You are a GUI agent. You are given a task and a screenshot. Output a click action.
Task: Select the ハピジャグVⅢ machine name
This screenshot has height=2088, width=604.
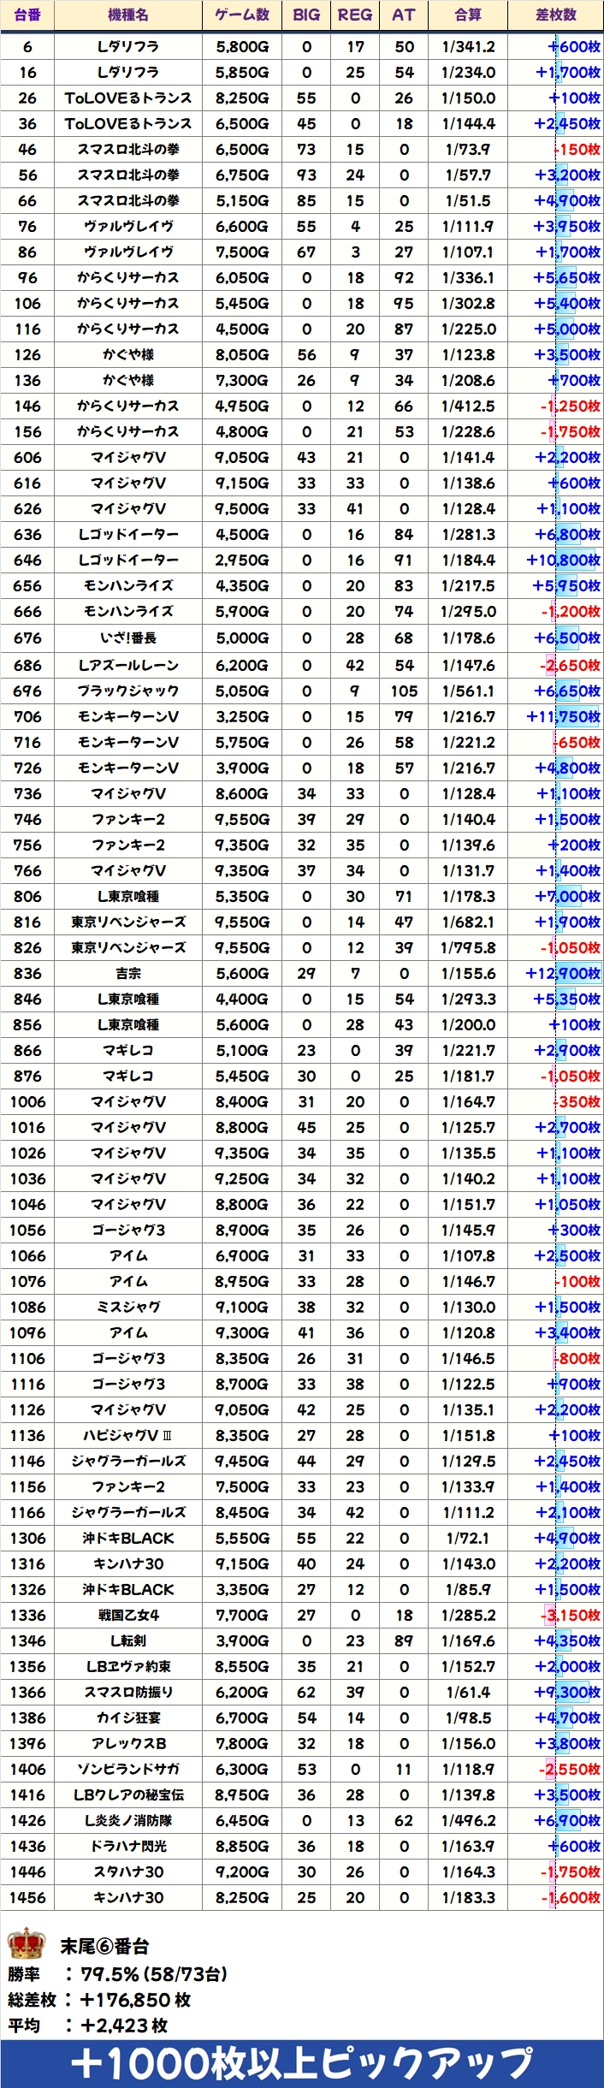(x=128, y=1435)
